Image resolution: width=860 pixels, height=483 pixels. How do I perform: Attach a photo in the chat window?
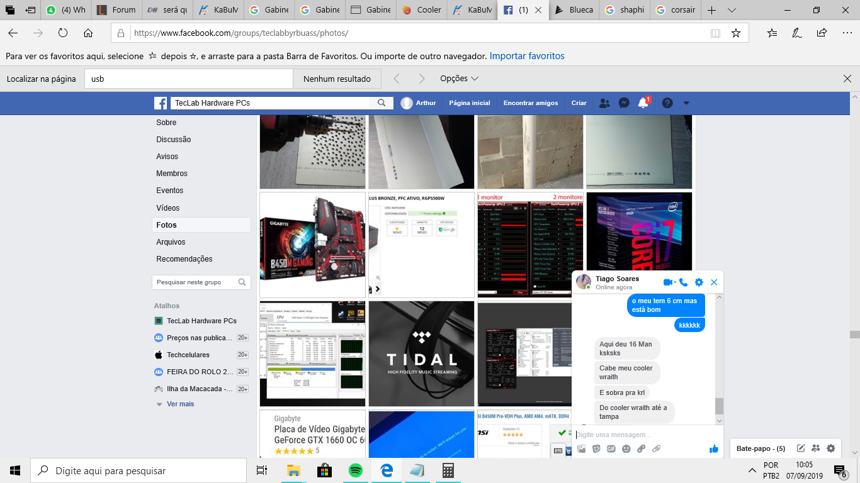pyautogui.click(x=582, y=448)
